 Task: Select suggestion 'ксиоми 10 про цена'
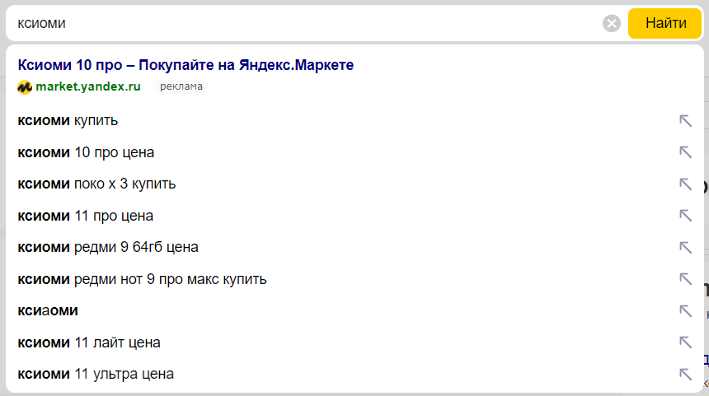(86, 152)
